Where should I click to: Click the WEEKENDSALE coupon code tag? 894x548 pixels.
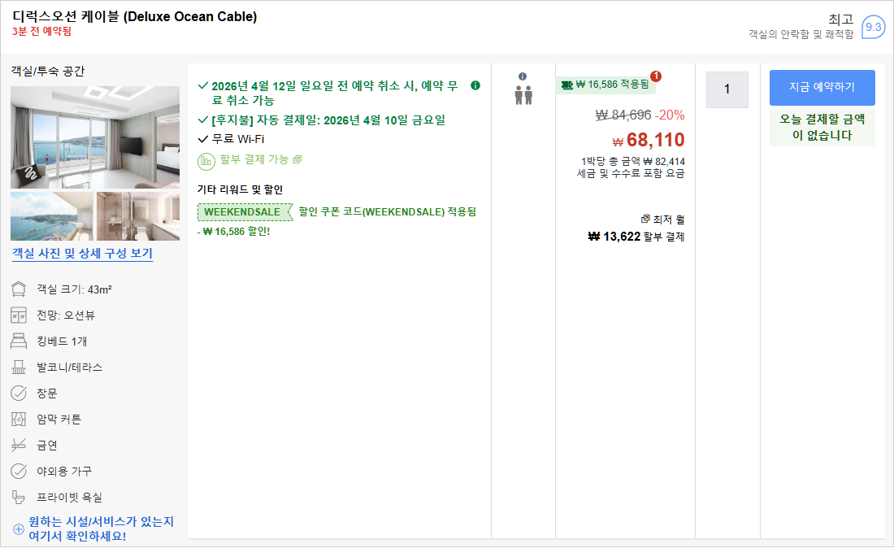pos(244,212)
